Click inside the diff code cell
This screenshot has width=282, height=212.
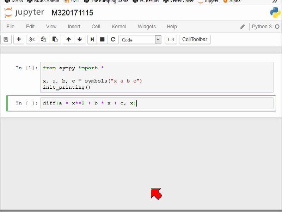pyautogui.click(x=157, y=103)
